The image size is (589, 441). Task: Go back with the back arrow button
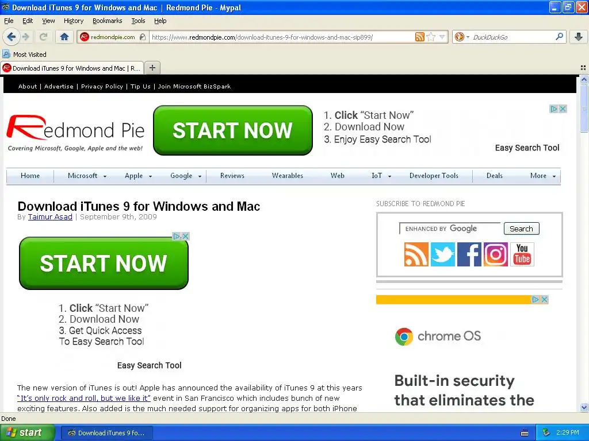click(x=11, y=37)
